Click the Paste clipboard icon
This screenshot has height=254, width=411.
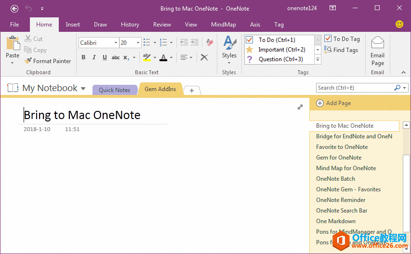pyautogui.click(x=13, y=43)
